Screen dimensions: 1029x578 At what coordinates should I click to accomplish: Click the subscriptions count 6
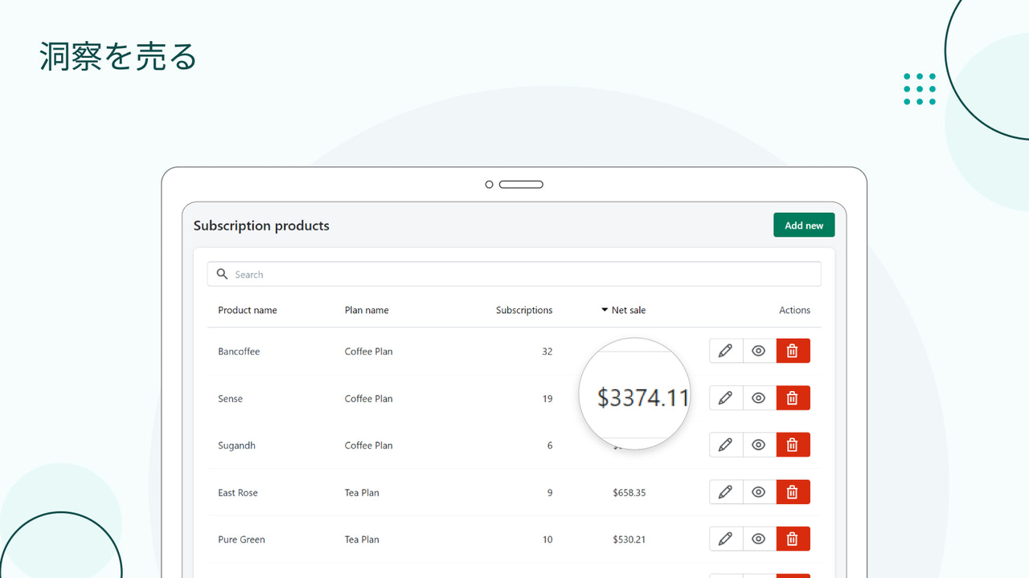click(550, 446)
